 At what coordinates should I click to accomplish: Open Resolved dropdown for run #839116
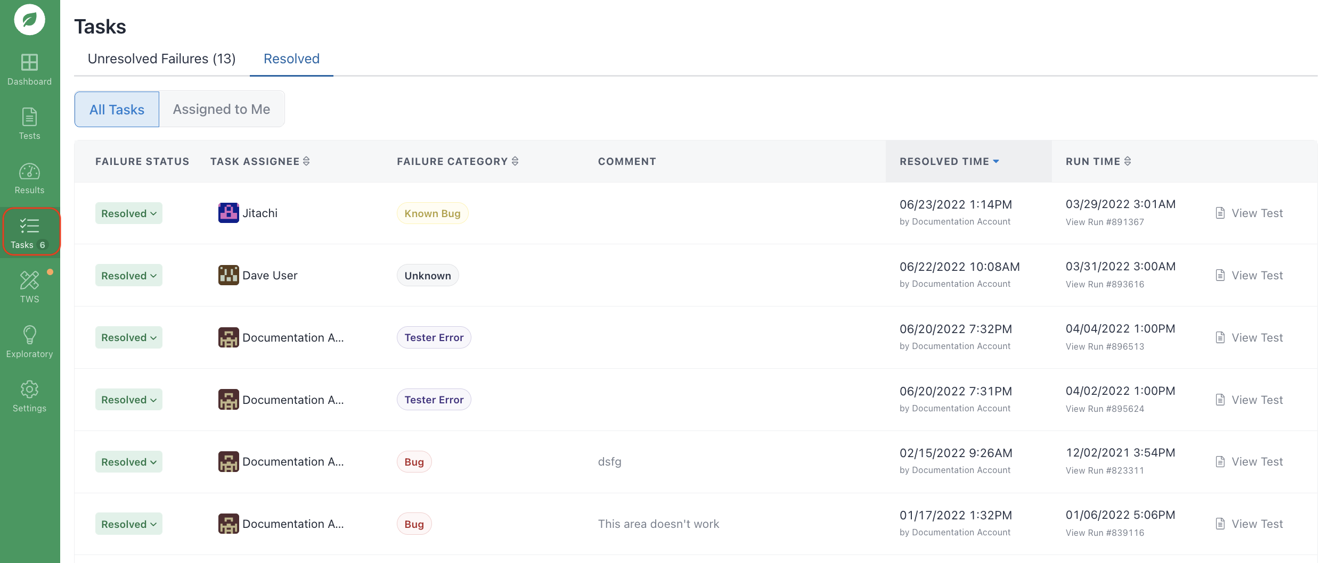129,524
